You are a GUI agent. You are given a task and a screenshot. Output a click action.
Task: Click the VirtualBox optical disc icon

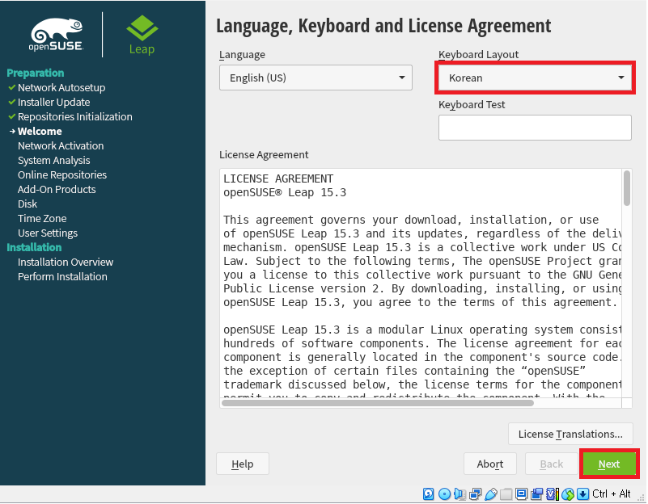(444, 493)
